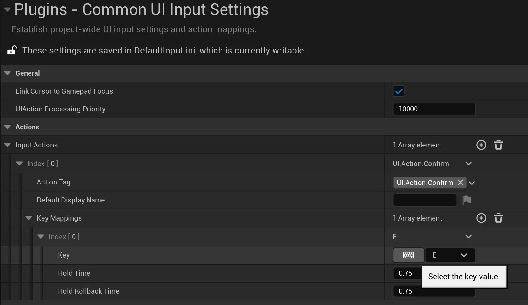Collapse Plugins - Common UI Input Settings header
Screen dimensions: 528x305
[7, 9]
